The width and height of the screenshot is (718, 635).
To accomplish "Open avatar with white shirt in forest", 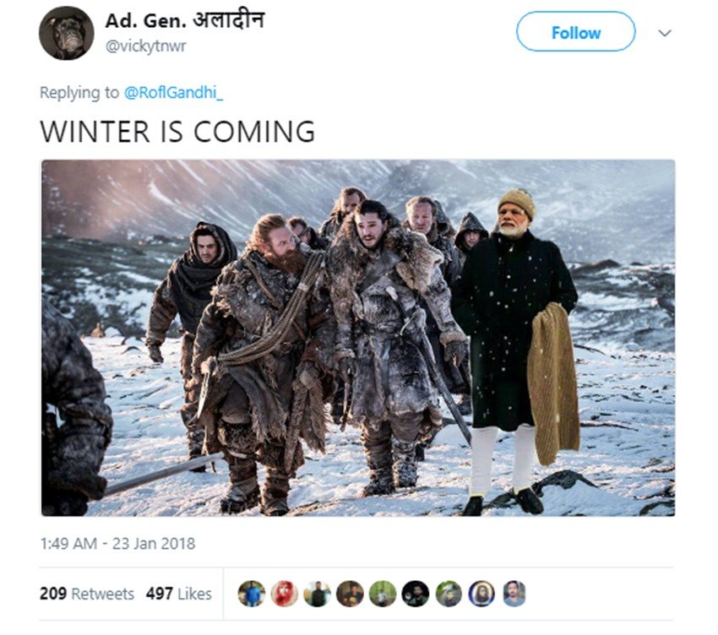I will pos(383,594).
